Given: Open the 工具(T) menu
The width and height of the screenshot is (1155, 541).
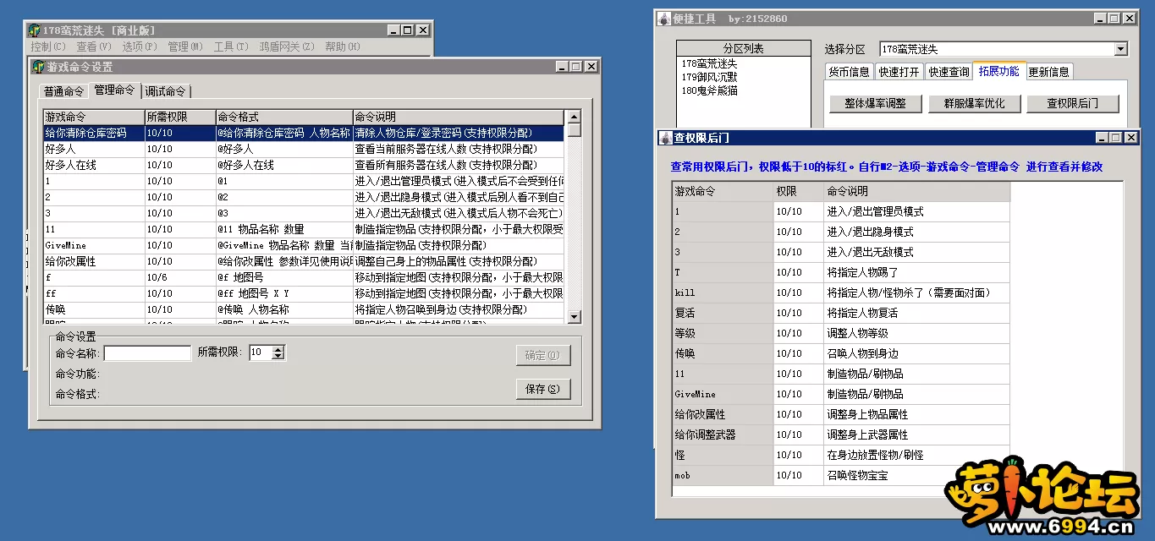Looking at the screenshot, I should (230, 46).
